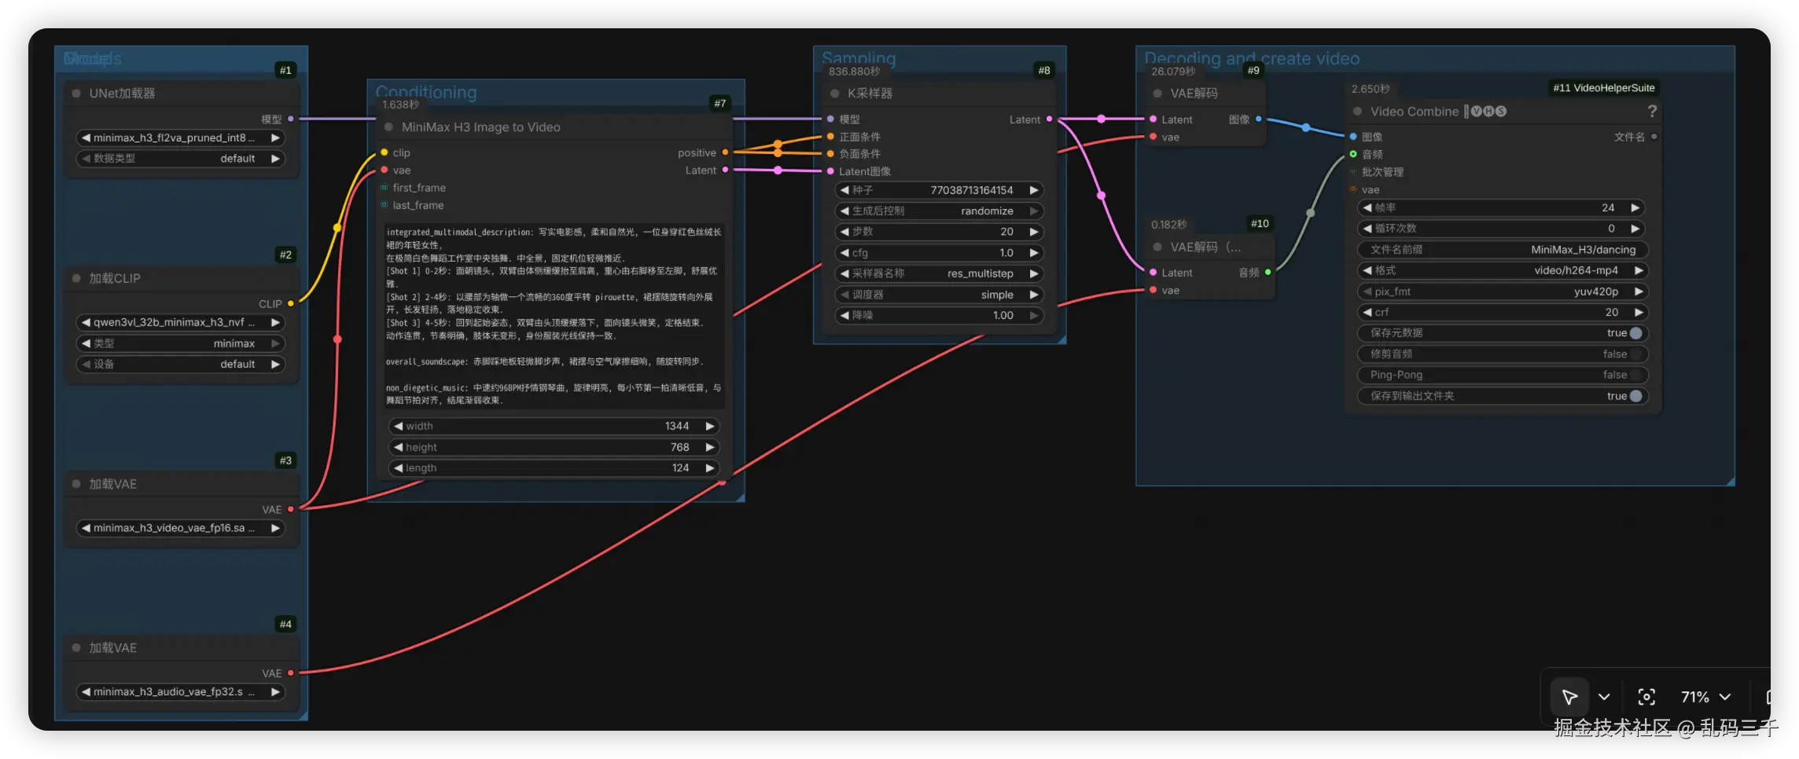Toggle the 保存元数据 switch off

coord(1636,333)
